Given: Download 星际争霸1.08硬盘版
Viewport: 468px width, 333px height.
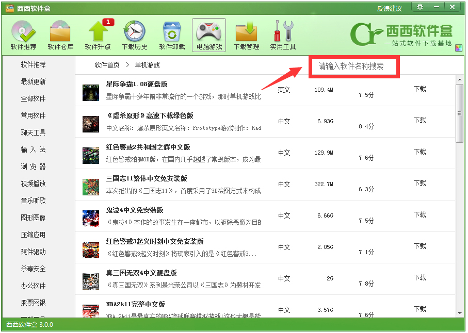Looking at the screenshot, I should point(420,89).
